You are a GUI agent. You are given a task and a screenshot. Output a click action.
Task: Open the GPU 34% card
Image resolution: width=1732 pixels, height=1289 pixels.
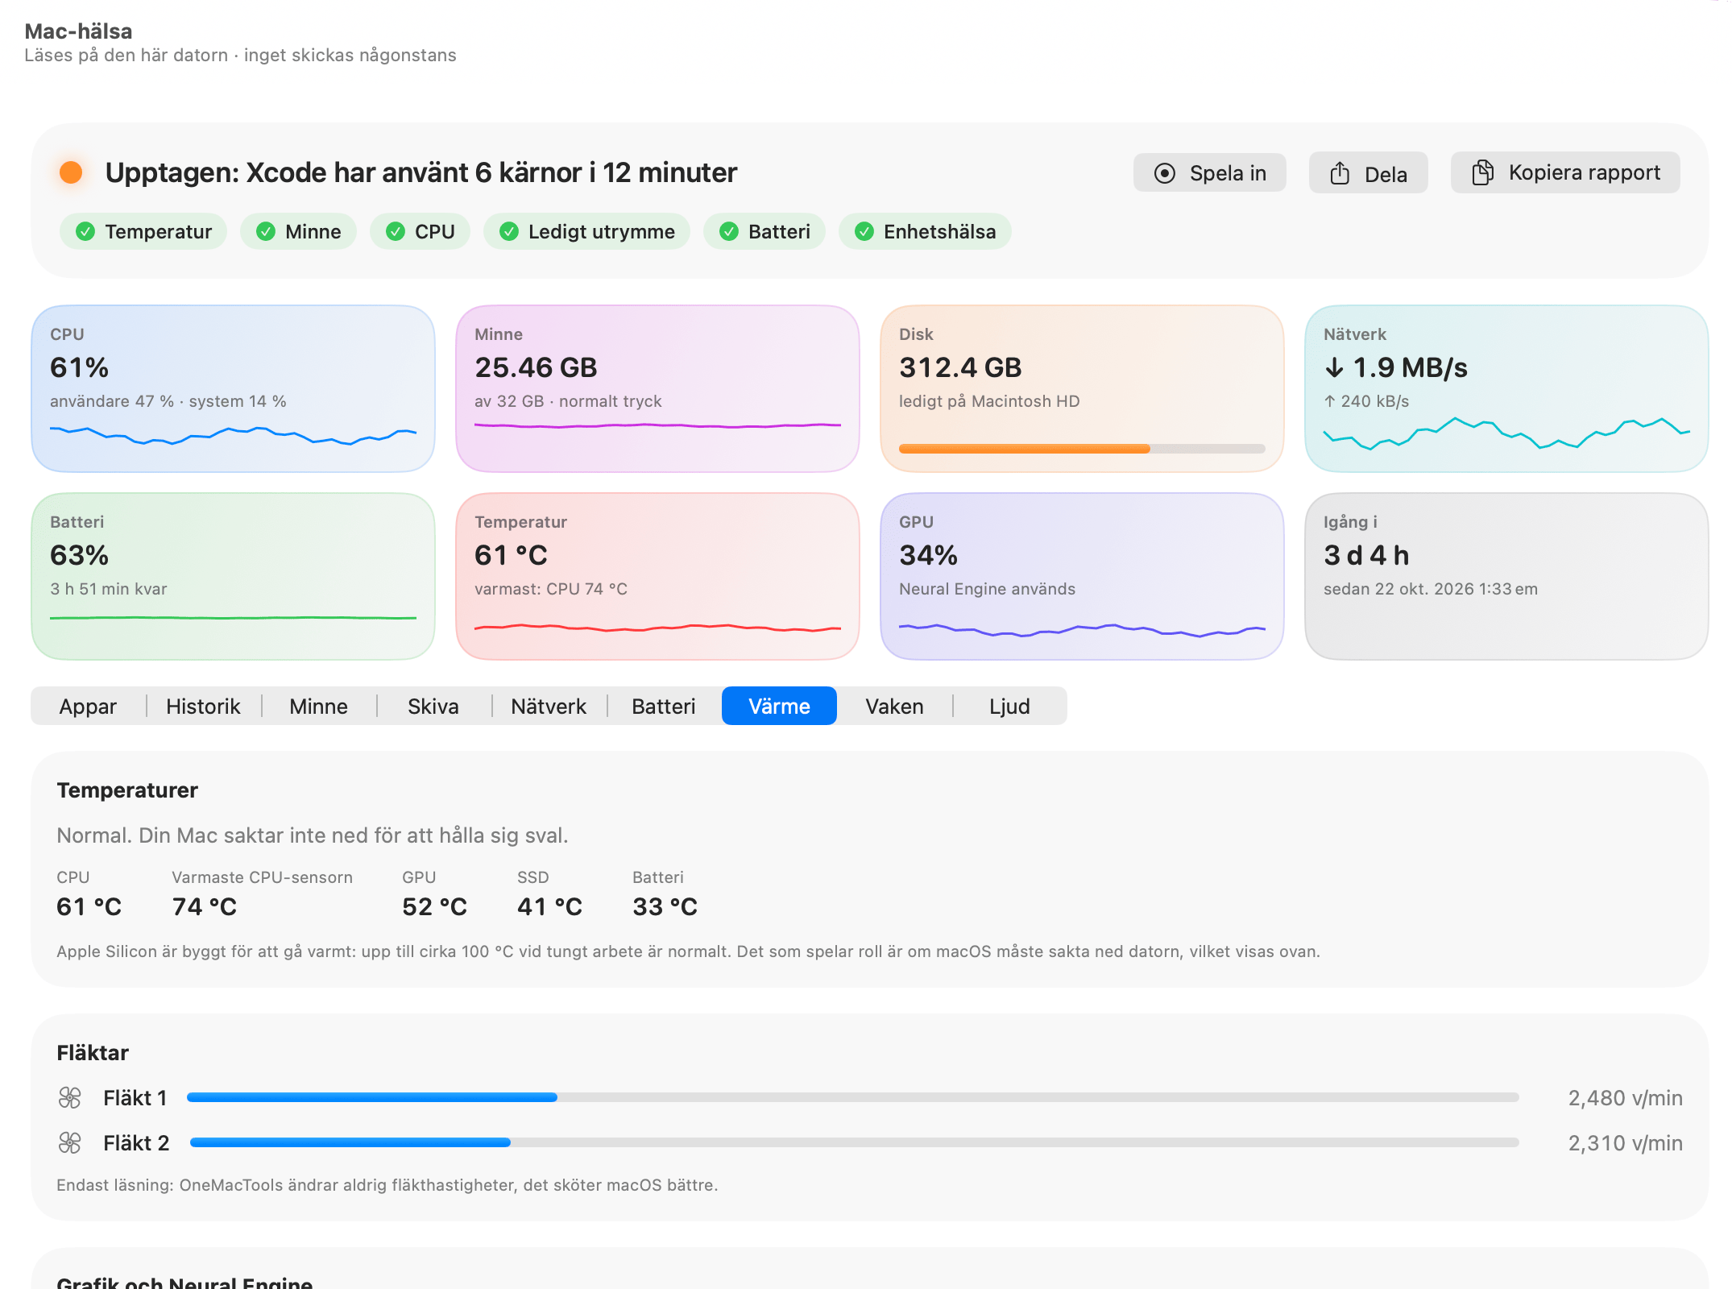point(1082,576)
